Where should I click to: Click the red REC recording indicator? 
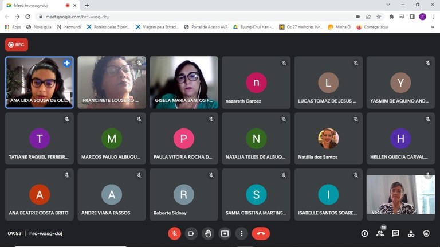point(16,45)
